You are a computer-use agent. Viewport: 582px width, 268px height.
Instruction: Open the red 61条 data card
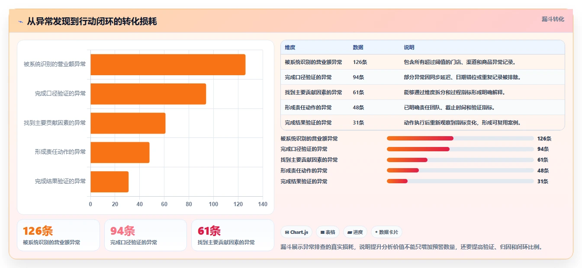(x=233, y=235)
